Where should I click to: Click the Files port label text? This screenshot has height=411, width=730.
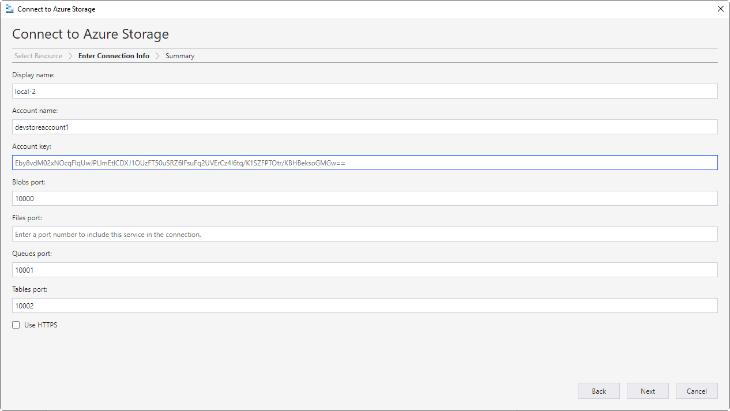tap(27, 218)
